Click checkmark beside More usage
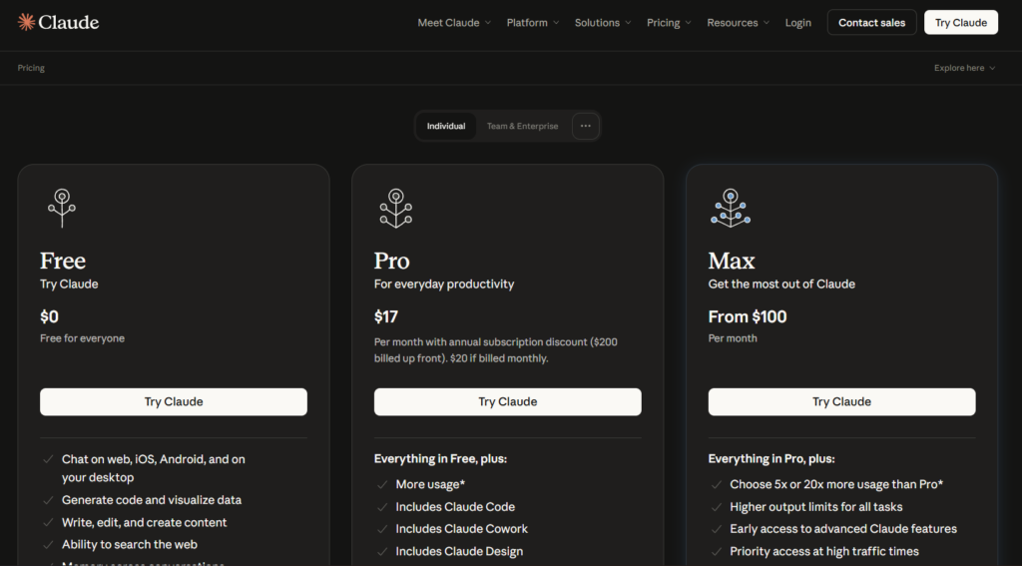Viewport: 1022px width, 566px height. coord(382,484)
